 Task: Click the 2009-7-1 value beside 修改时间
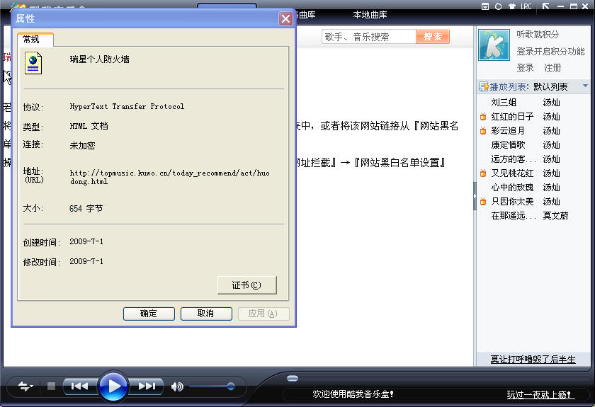(86, 261)
